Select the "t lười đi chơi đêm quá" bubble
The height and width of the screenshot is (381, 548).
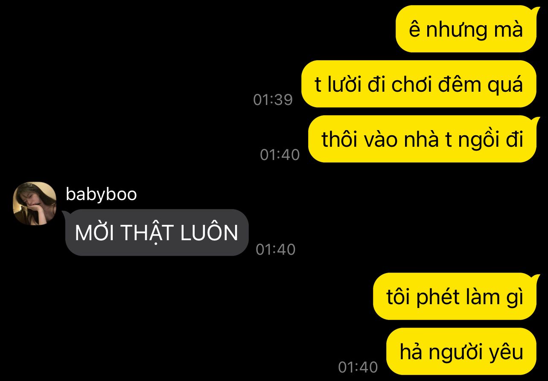click(x=419, y=84)
